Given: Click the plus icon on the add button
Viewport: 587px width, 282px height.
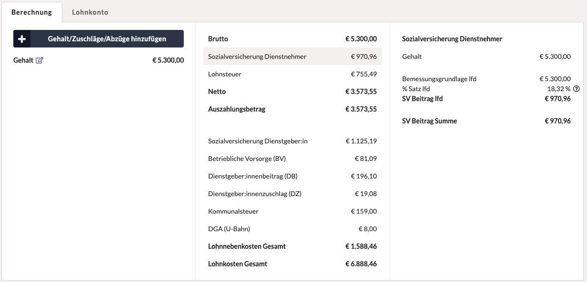Looking at the screenshot, I should tap(22, 39).
